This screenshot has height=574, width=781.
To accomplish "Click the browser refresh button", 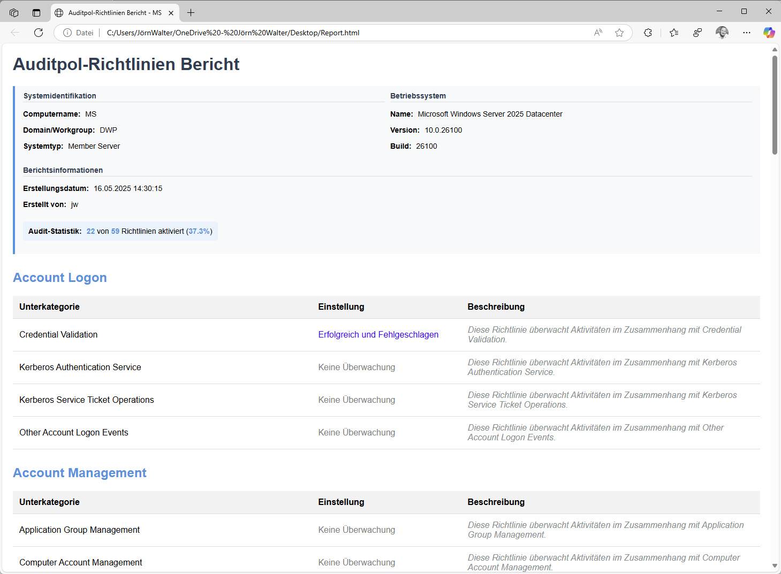I will tap(39, 33).
